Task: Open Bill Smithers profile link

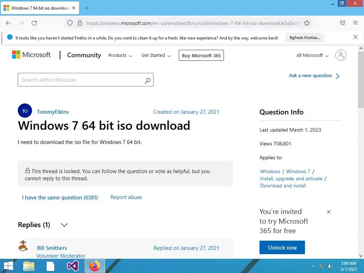Action: tap(52, 248)
